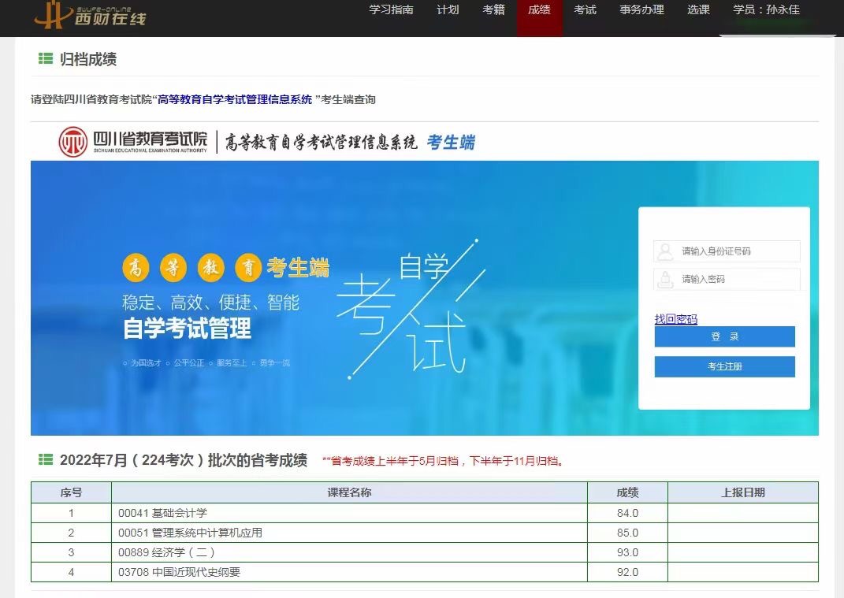Image resolution: width=844 pixels, height=598 pixels.
Task: Open the 考试 menu
Action: click(x=585, y=9)
